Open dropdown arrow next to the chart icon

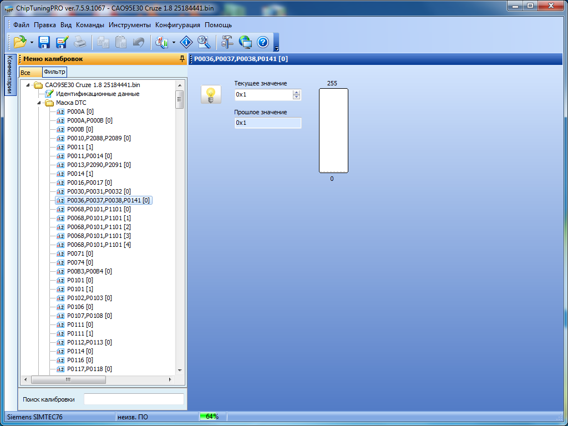(x=174, y=43)
